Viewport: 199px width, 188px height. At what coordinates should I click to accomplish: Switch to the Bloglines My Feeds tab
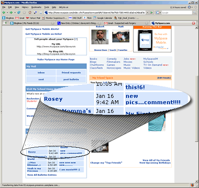pos(32,23)
